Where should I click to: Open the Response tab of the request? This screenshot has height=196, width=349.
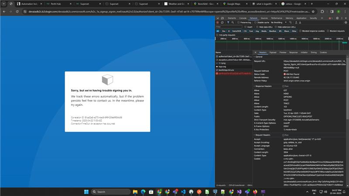pos(293,52)
